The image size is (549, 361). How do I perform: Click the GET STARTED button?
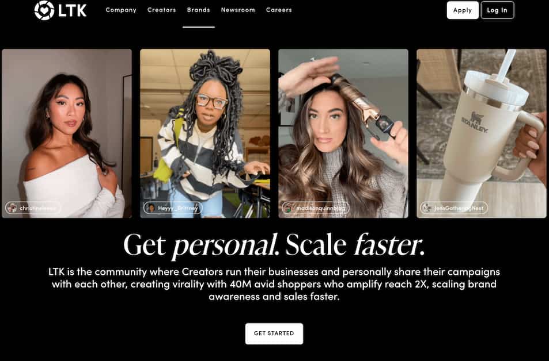tap(274, 333)
